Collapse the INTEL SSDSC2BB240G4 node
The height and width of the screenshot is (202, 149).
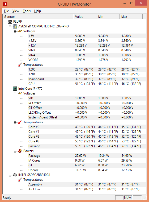pyautogui.click(x=10, y=175)
